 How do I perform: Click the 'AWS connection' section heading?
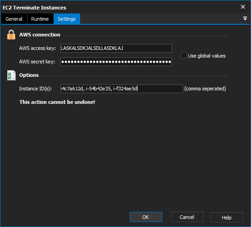pyautogui.click(x=40, y=35)
